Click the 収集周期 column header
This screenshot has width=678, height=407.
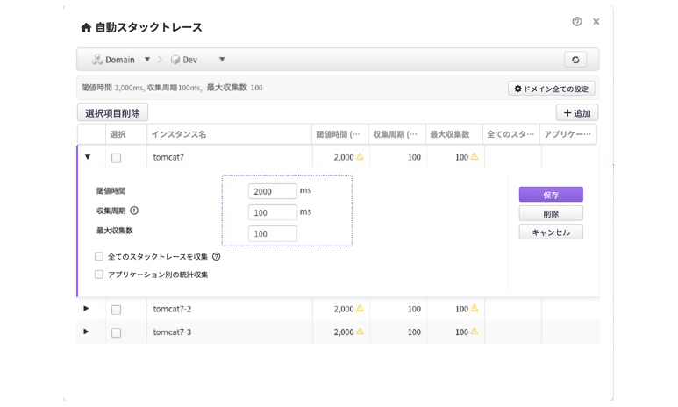(x=397, y=134)
